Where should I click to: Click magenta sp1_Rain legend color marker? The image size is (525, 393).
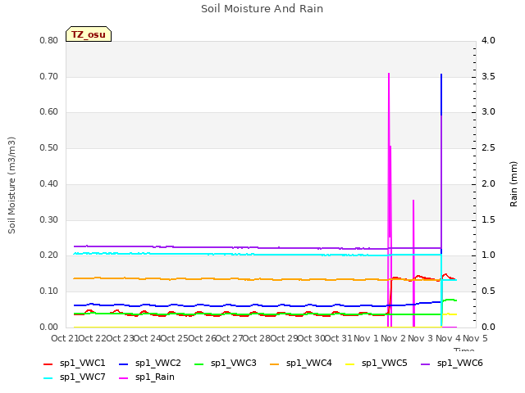(x=124, y=378)
